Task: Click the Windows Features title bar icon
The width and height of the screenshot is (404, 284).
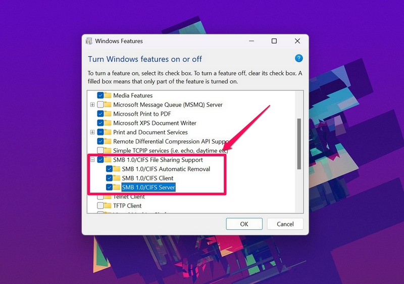Action: pos(89,41)
